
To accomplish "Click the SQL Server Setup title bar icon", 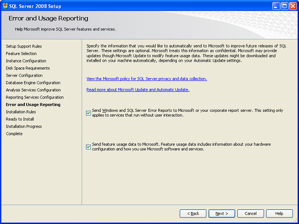I will tap(5, 6).
